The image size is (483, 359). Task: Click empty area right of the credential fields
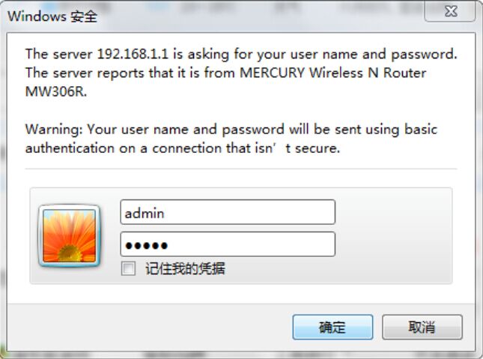[x=392, y=236]
